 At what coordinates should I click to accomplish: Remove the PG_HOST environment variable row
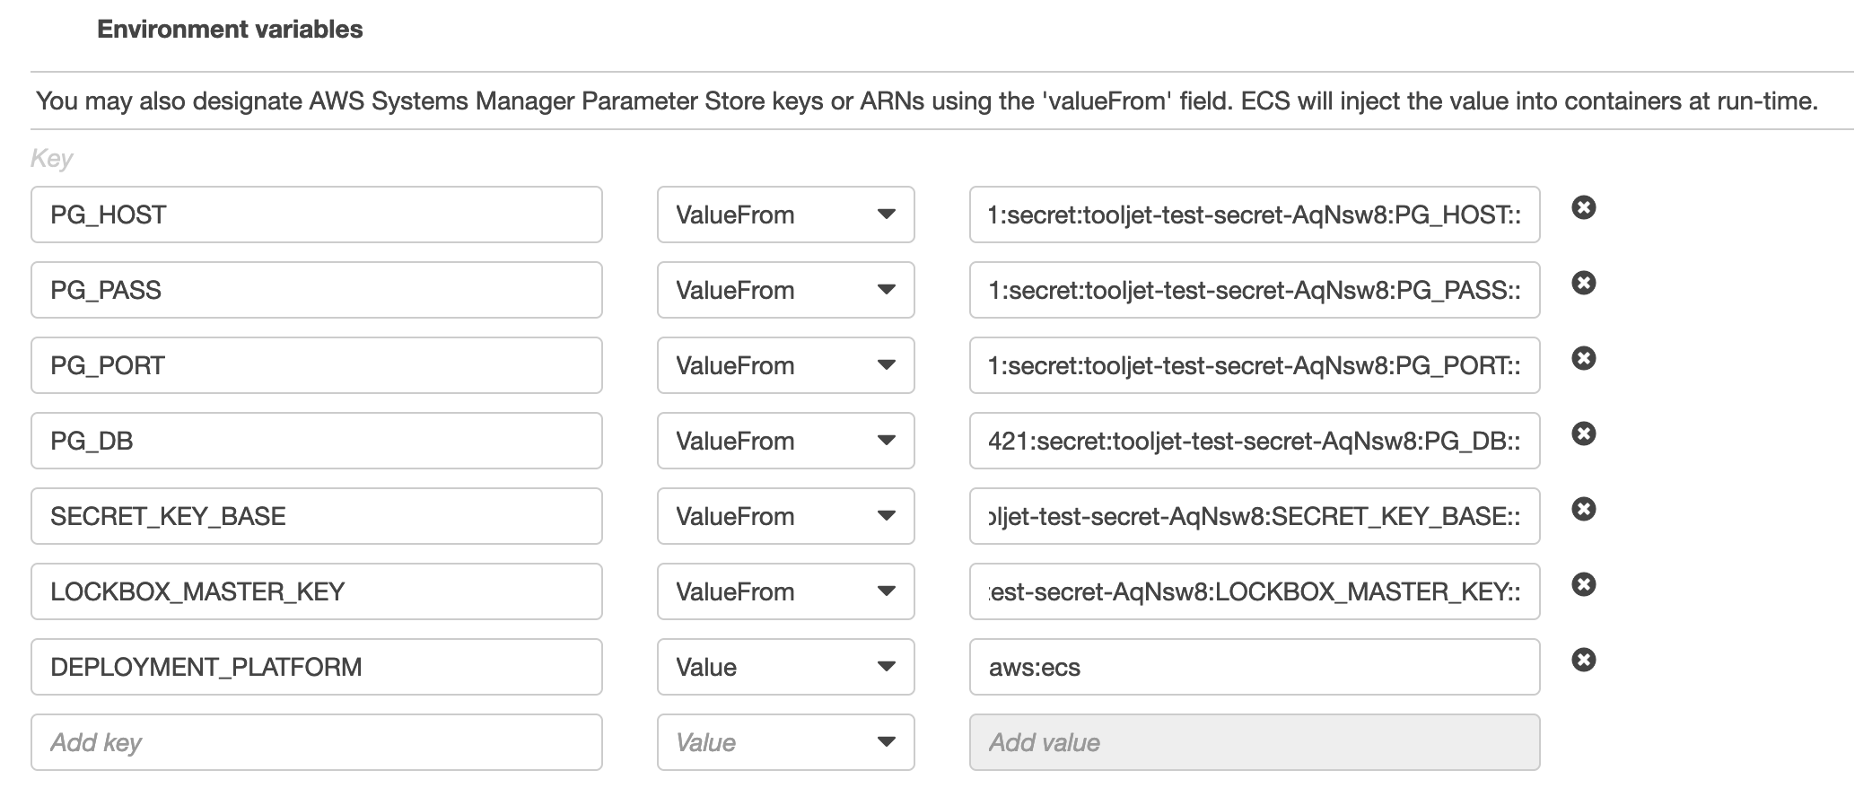pyautogui.click(x=1584, y=208)
